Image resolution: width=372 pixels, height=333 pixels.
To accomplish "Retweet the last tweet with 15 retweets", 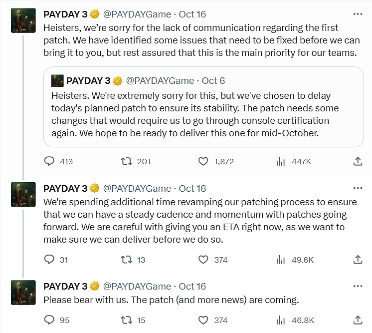I will [x=126, y=320].
